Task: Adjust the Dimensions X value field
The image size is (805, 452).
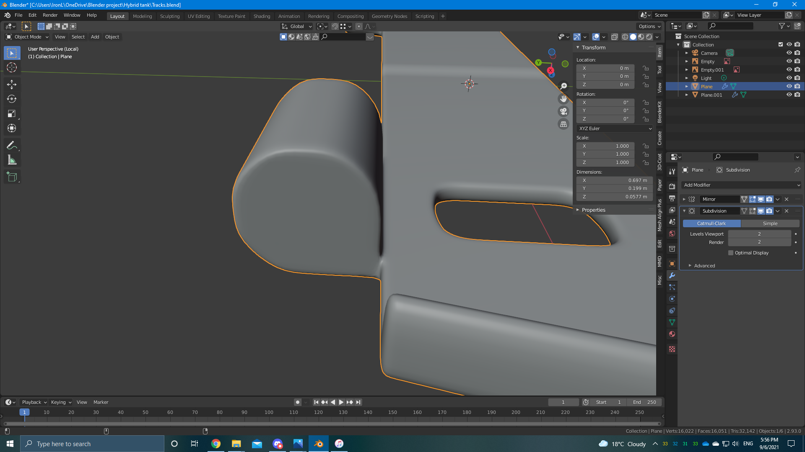Action: coord(614,180)
